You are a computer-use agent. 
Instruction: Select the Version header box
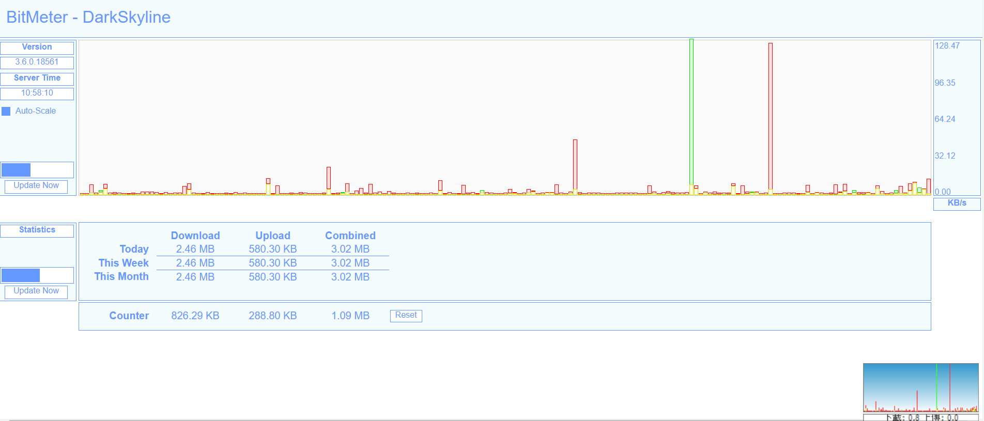(37, 48)
